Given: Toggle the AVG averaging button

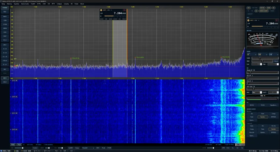Looking at the screenshot, I should (98, 148).
